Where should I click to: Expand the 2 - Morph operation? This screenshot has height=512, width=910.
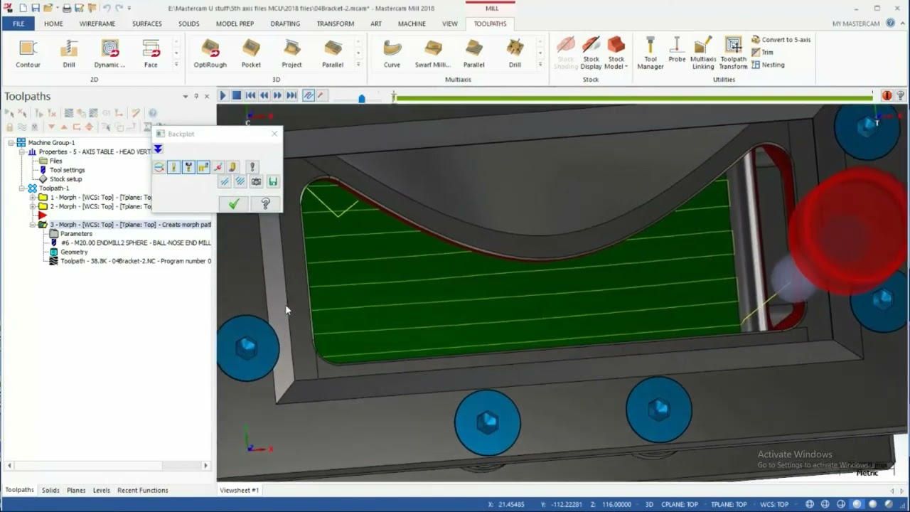point(33,206)
